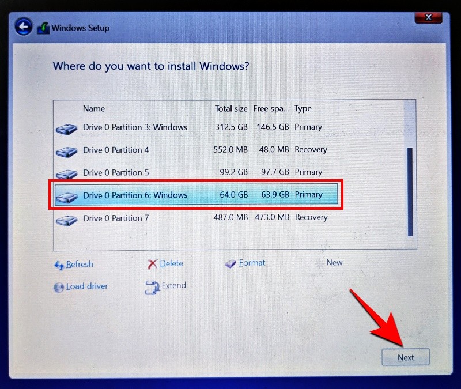Click the 473.0 MB free space value
Image resolution: width=461 pixels, height=389 pixels.
tap(272, 217)
